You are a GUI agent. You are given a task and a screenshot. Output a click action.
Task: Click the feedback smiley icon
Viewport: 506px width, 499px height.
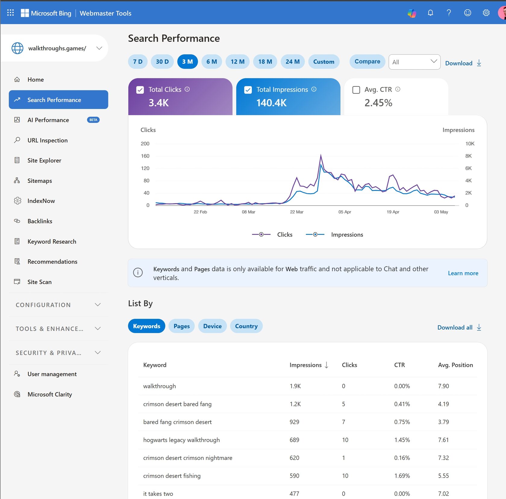[x=467, y=13]
